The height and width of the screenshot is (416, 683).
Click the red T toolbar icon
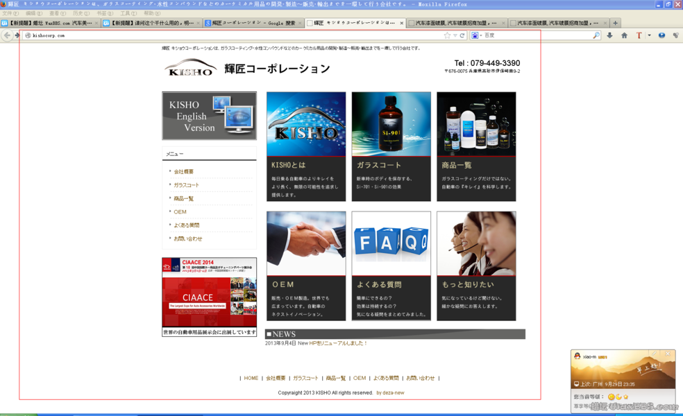639,35
